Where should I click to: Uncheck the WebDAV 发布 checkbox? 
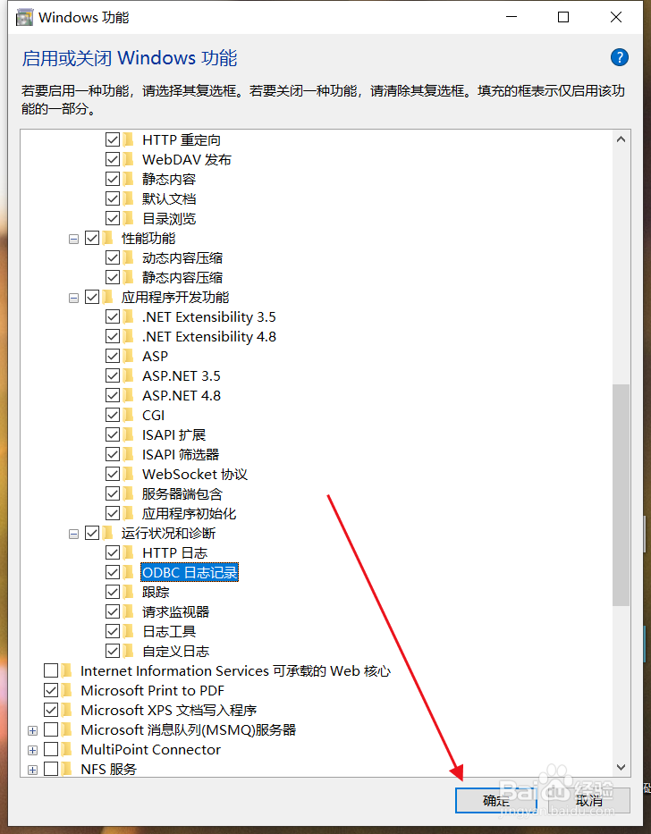(113, 160)
